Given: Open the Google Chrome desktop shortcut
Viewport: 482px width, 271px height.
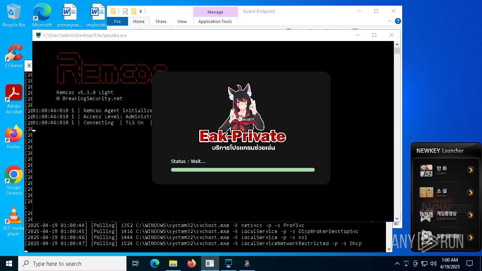Looking at the screenshot, I should [x=14, y=181].
